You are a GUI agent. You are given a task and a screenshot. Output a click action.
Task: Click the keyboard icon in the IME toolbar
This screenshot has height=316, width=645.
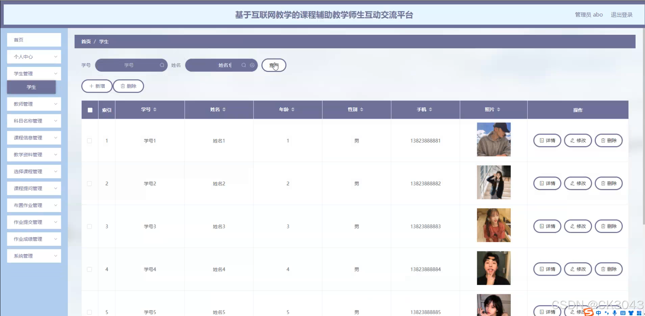[623, 313]
